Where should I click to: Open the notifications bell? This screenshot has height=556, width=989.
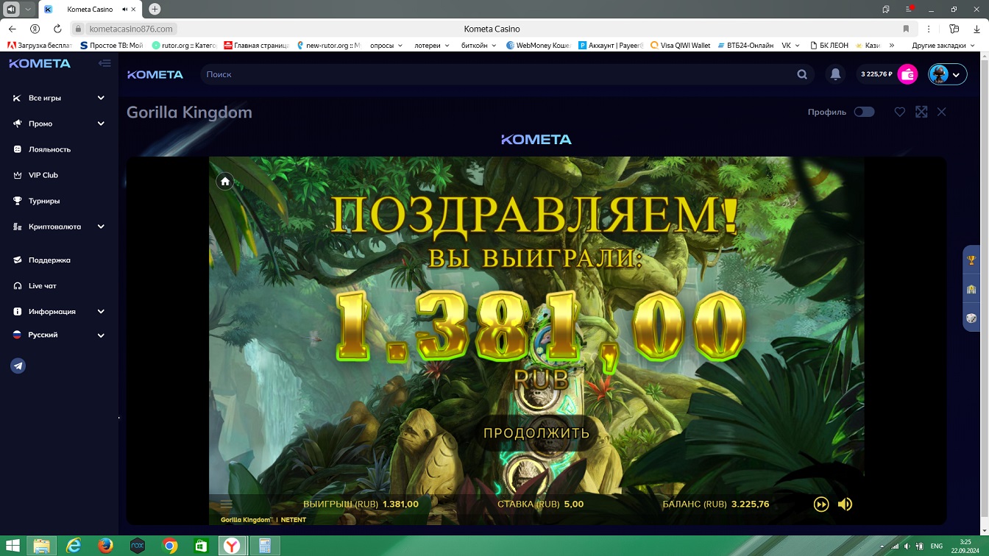(x=835, y=74)
